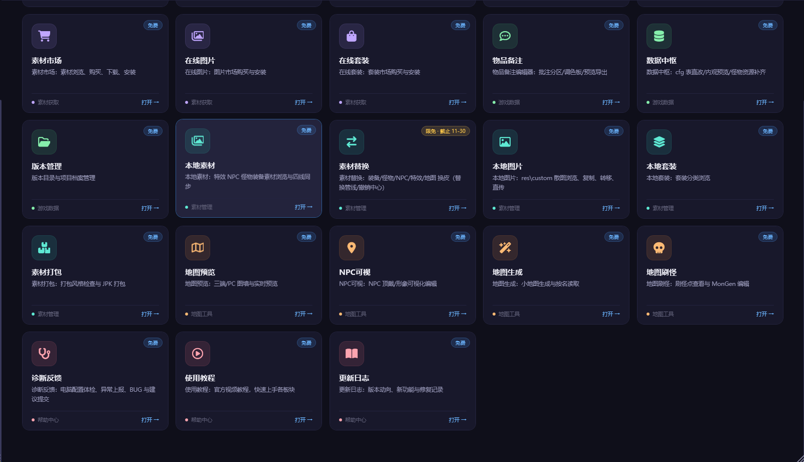
Task: Click the 诊断反馈 stethoscope icon
Action: click(x=44, y=354)
